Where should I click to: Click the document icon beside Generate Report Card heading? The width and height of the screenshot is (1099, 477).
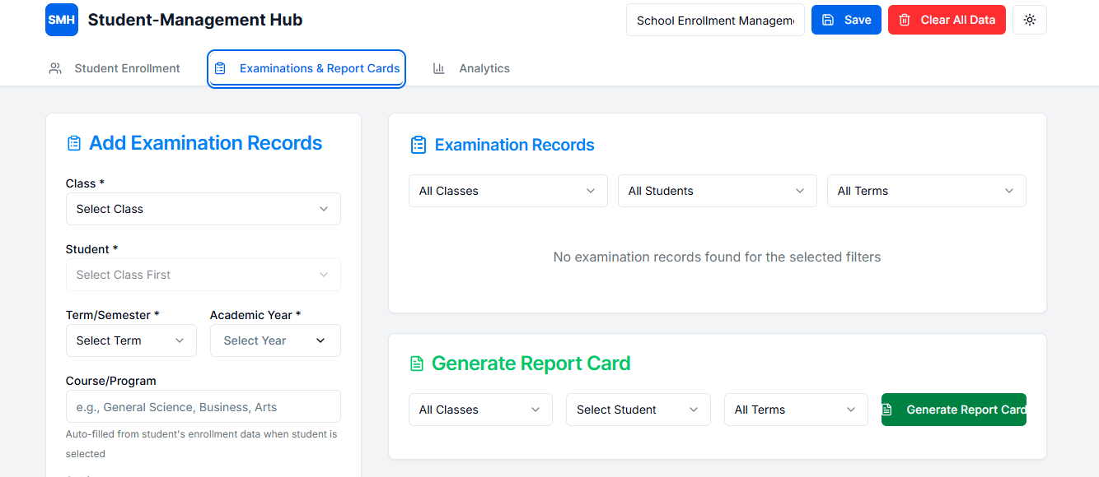point(417,364)
